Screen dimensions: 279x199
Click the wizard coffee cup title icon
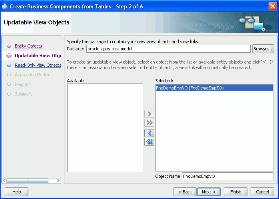(5, 6)
